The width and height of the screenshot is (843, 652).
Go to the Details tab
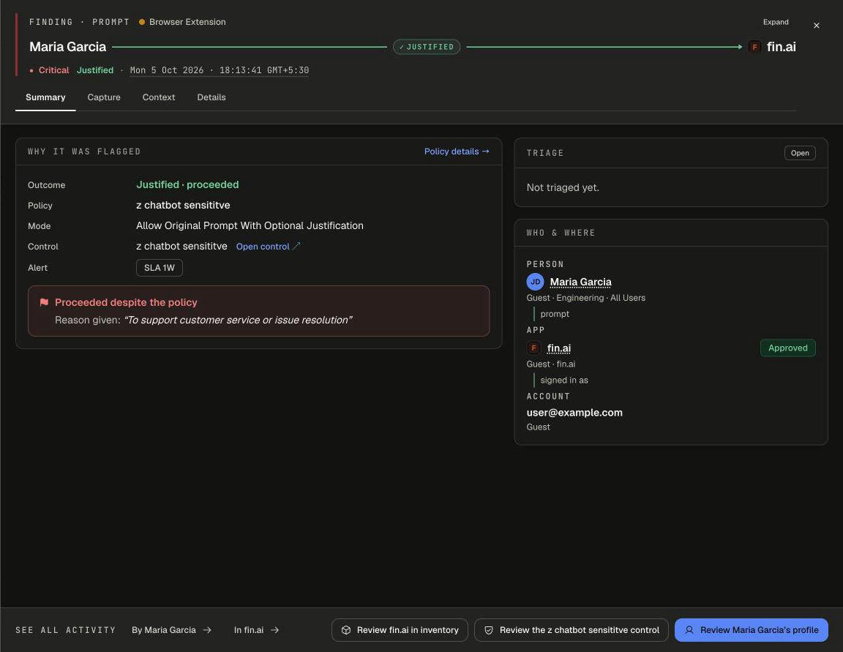pyautogui.click(x=211, y=97)
